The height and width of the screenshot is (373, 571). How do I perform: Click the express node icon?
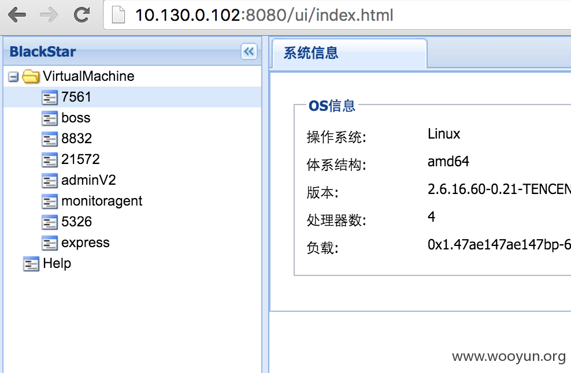(50, 243)
